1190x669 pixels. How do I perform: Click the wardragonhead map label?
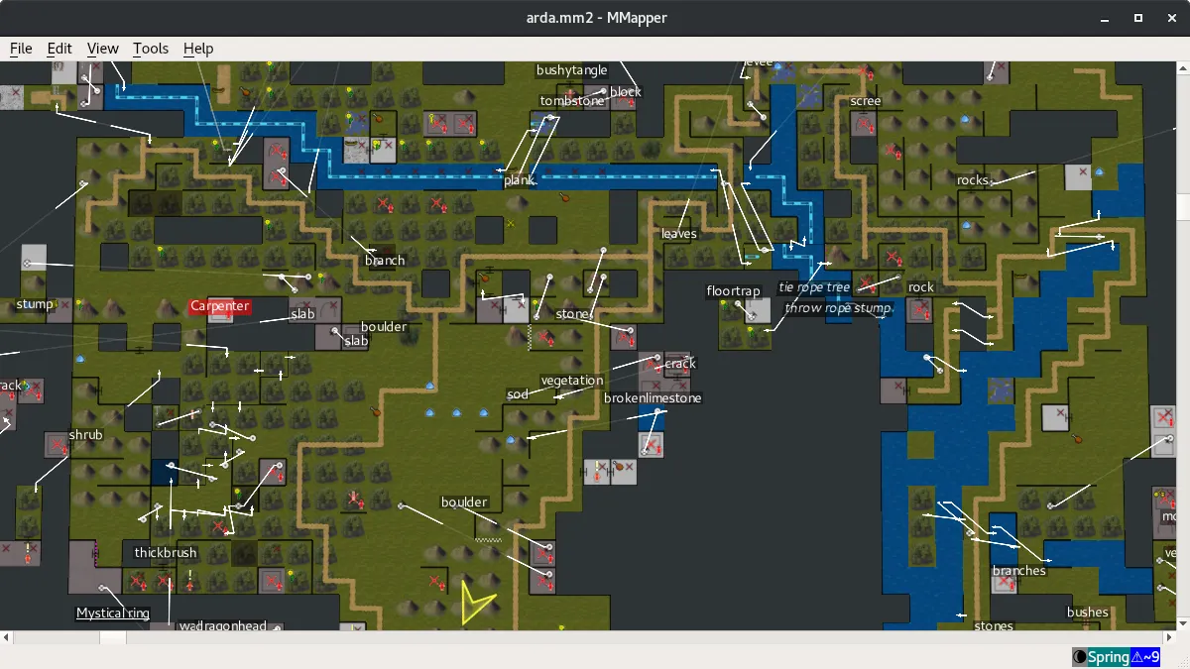pos(223,626)
